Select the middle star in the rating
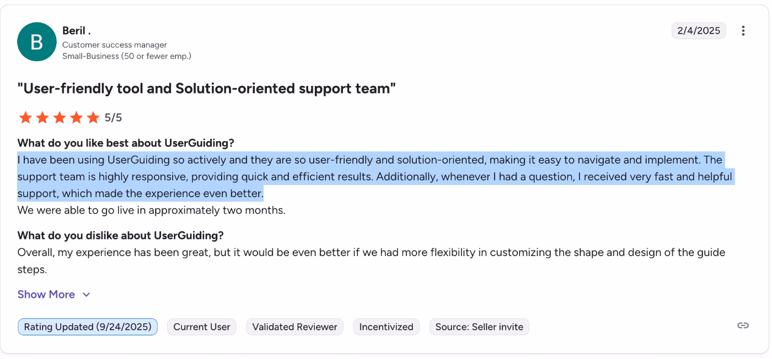The width and height of the screenshot is (772, 359). pos(59,117)
